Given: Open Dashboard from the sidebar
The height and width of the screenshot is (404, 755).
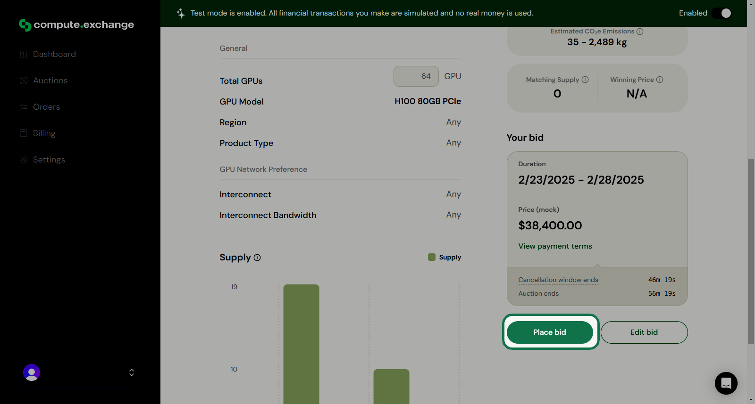Looking at the screenshot, I should point(54,54).
